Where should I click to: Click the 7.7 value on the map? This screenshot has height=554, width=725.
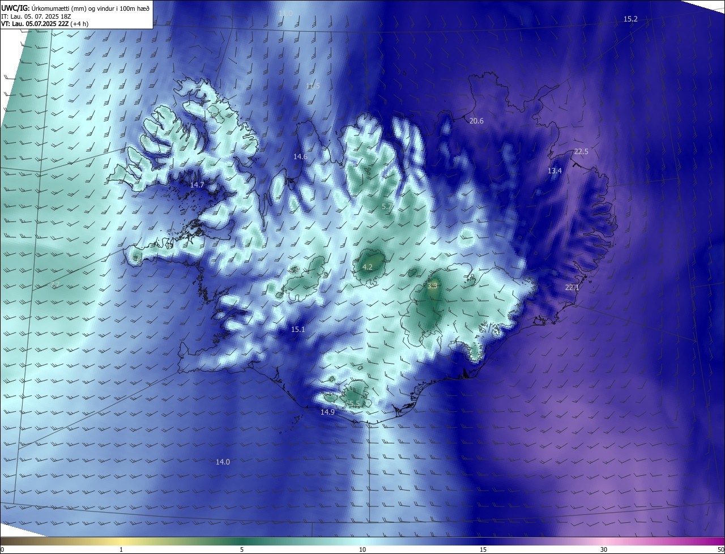[55, 284]
